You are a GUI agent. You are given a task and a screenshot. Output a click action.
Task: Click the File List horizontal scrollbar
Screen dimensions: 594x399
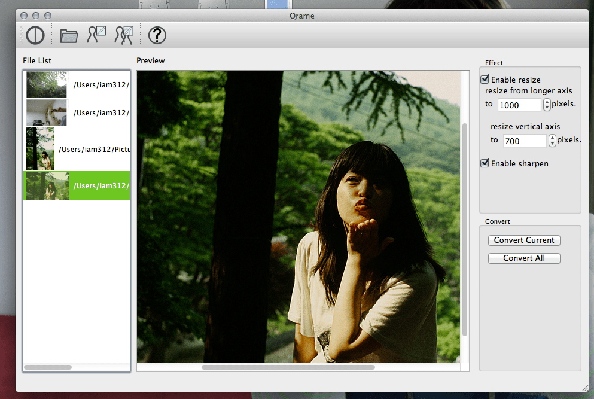point(48,367)
